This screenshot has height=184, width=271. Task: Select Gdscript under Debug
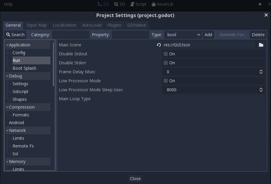pos(20,92)
